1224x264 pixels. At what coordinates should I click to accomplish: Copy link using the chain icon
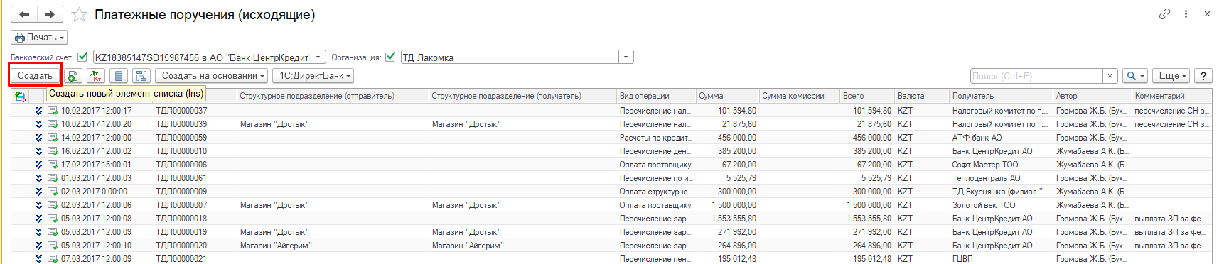[1164, 13]
